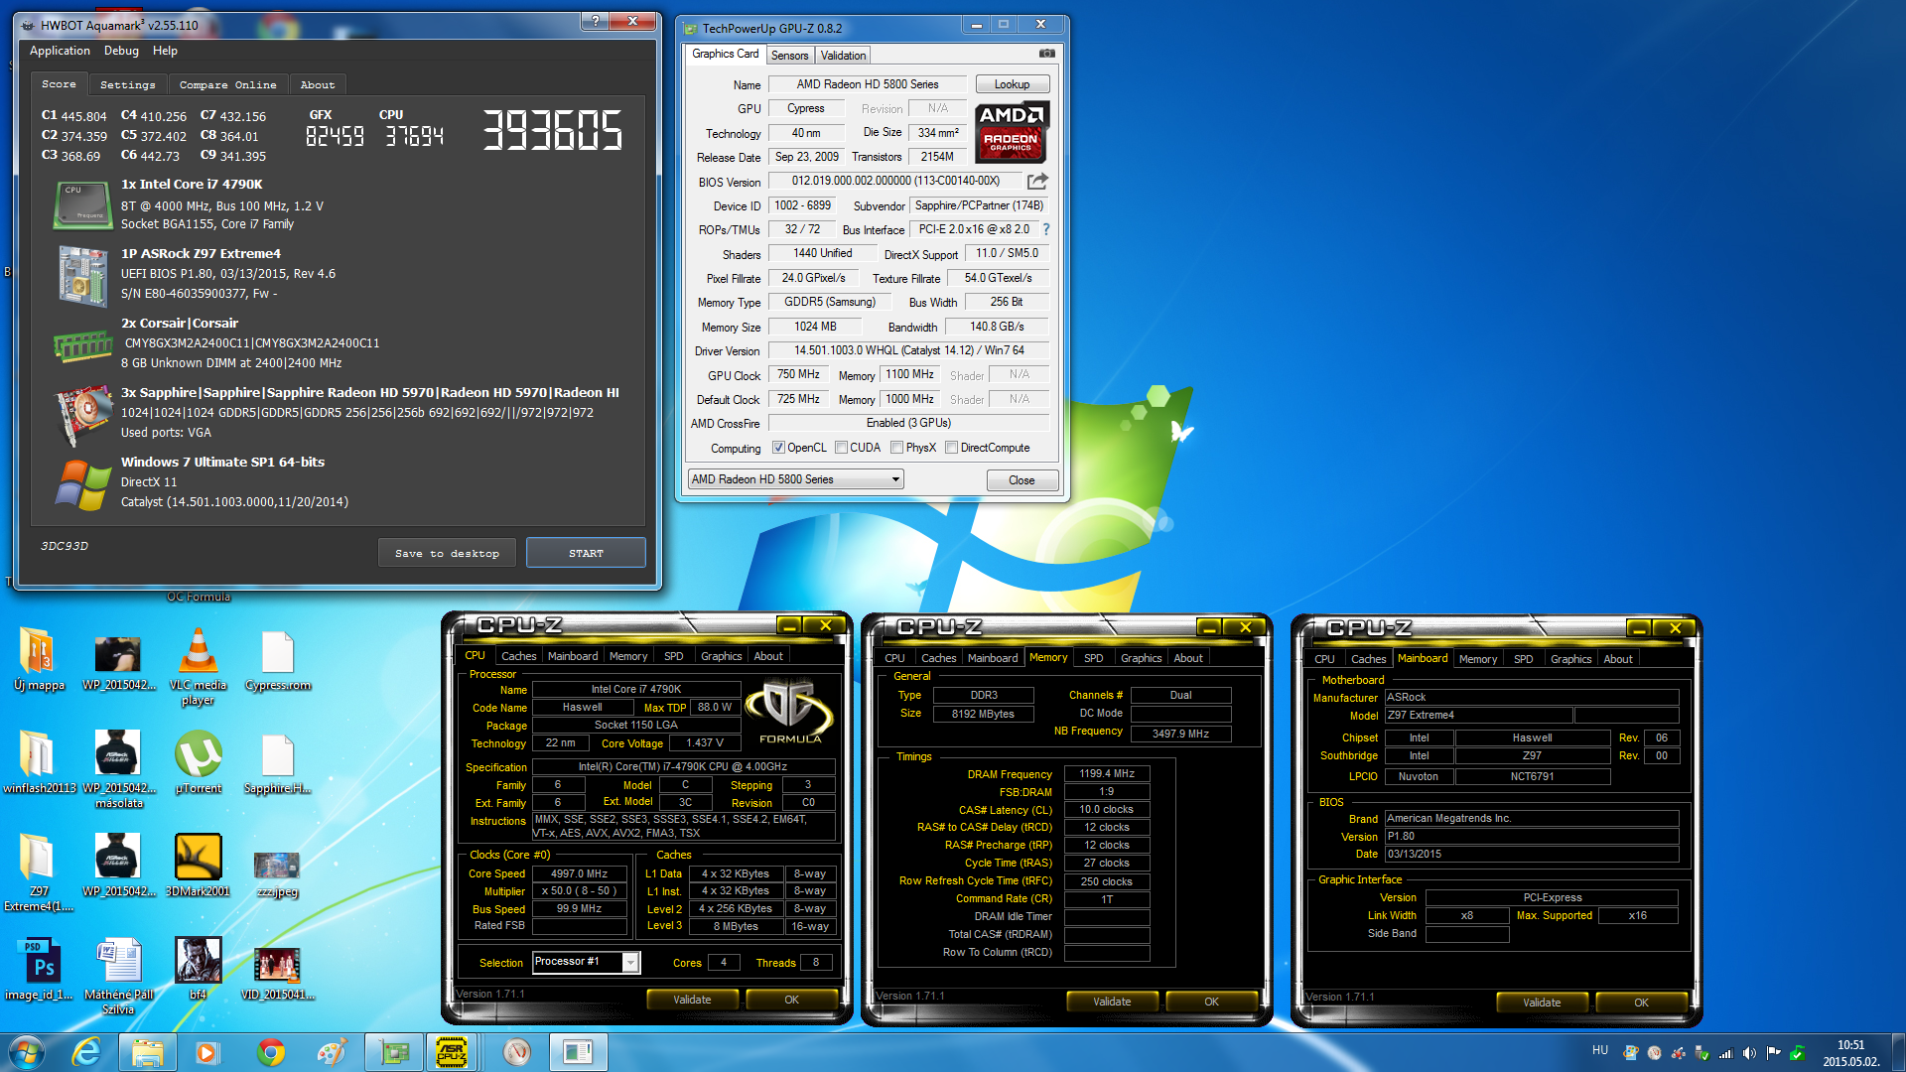
Task: Open the Validation tab in GPU-Z
Action: tap(843, 56)
